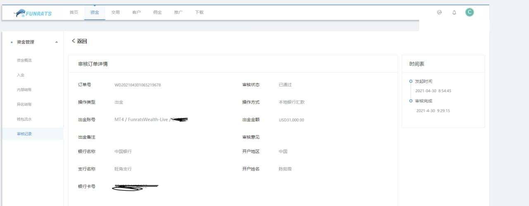Open the 客户 tab
Image resolution: width=529 pixels, height=206 pixels.
coord(136,12)
